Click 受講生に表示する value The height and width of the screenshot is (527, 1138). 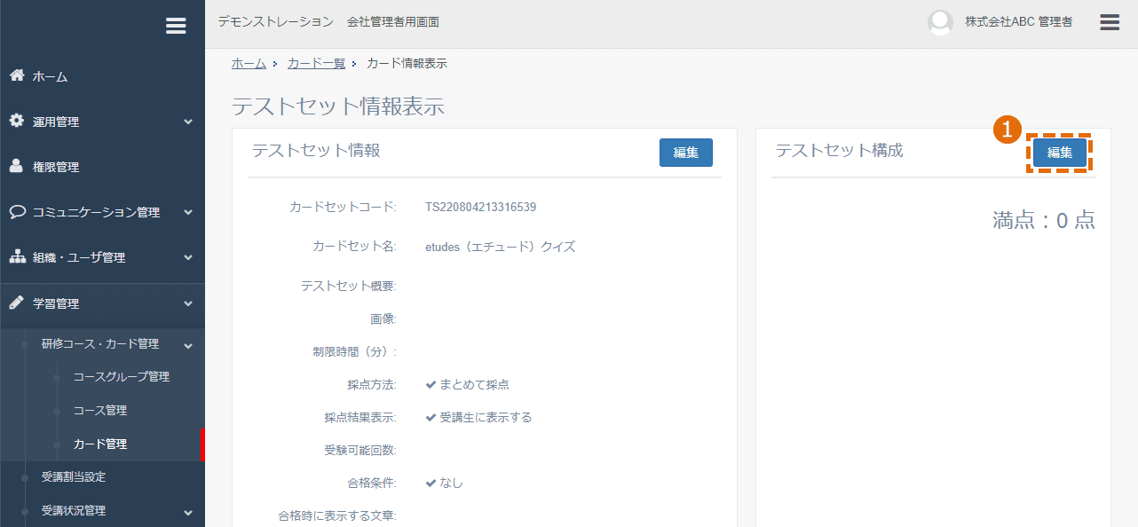point(486,417)
